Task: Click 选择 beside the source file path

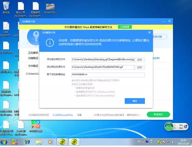Action: (139, 67)
